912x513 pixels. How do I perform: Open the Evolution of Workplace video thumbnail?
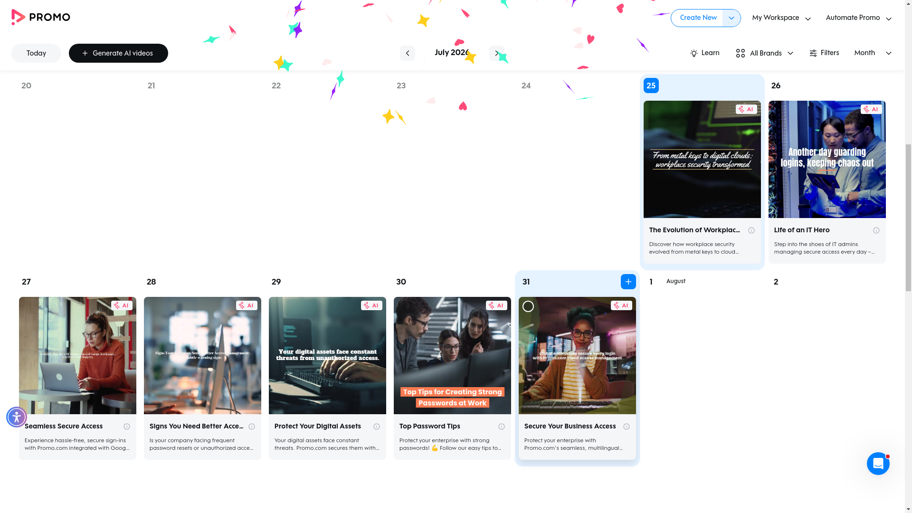coord(702,159)
